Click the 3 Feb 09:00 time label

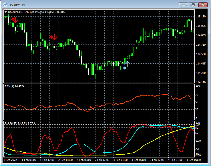point(138,160)
